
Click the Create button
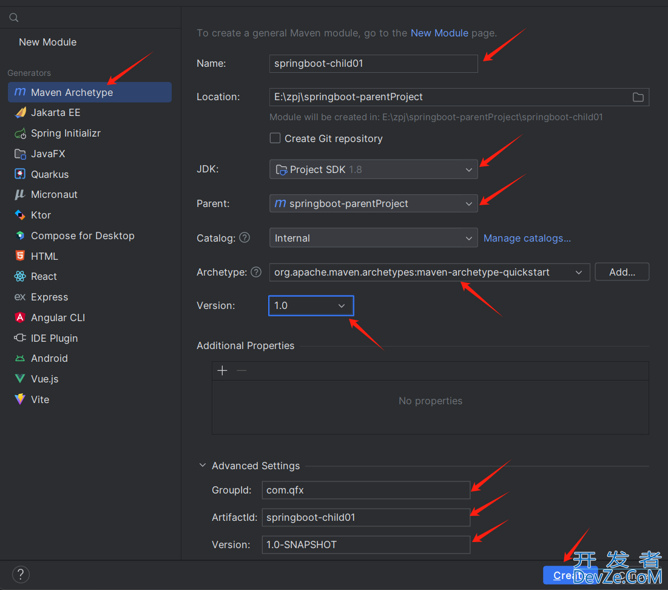570,575
